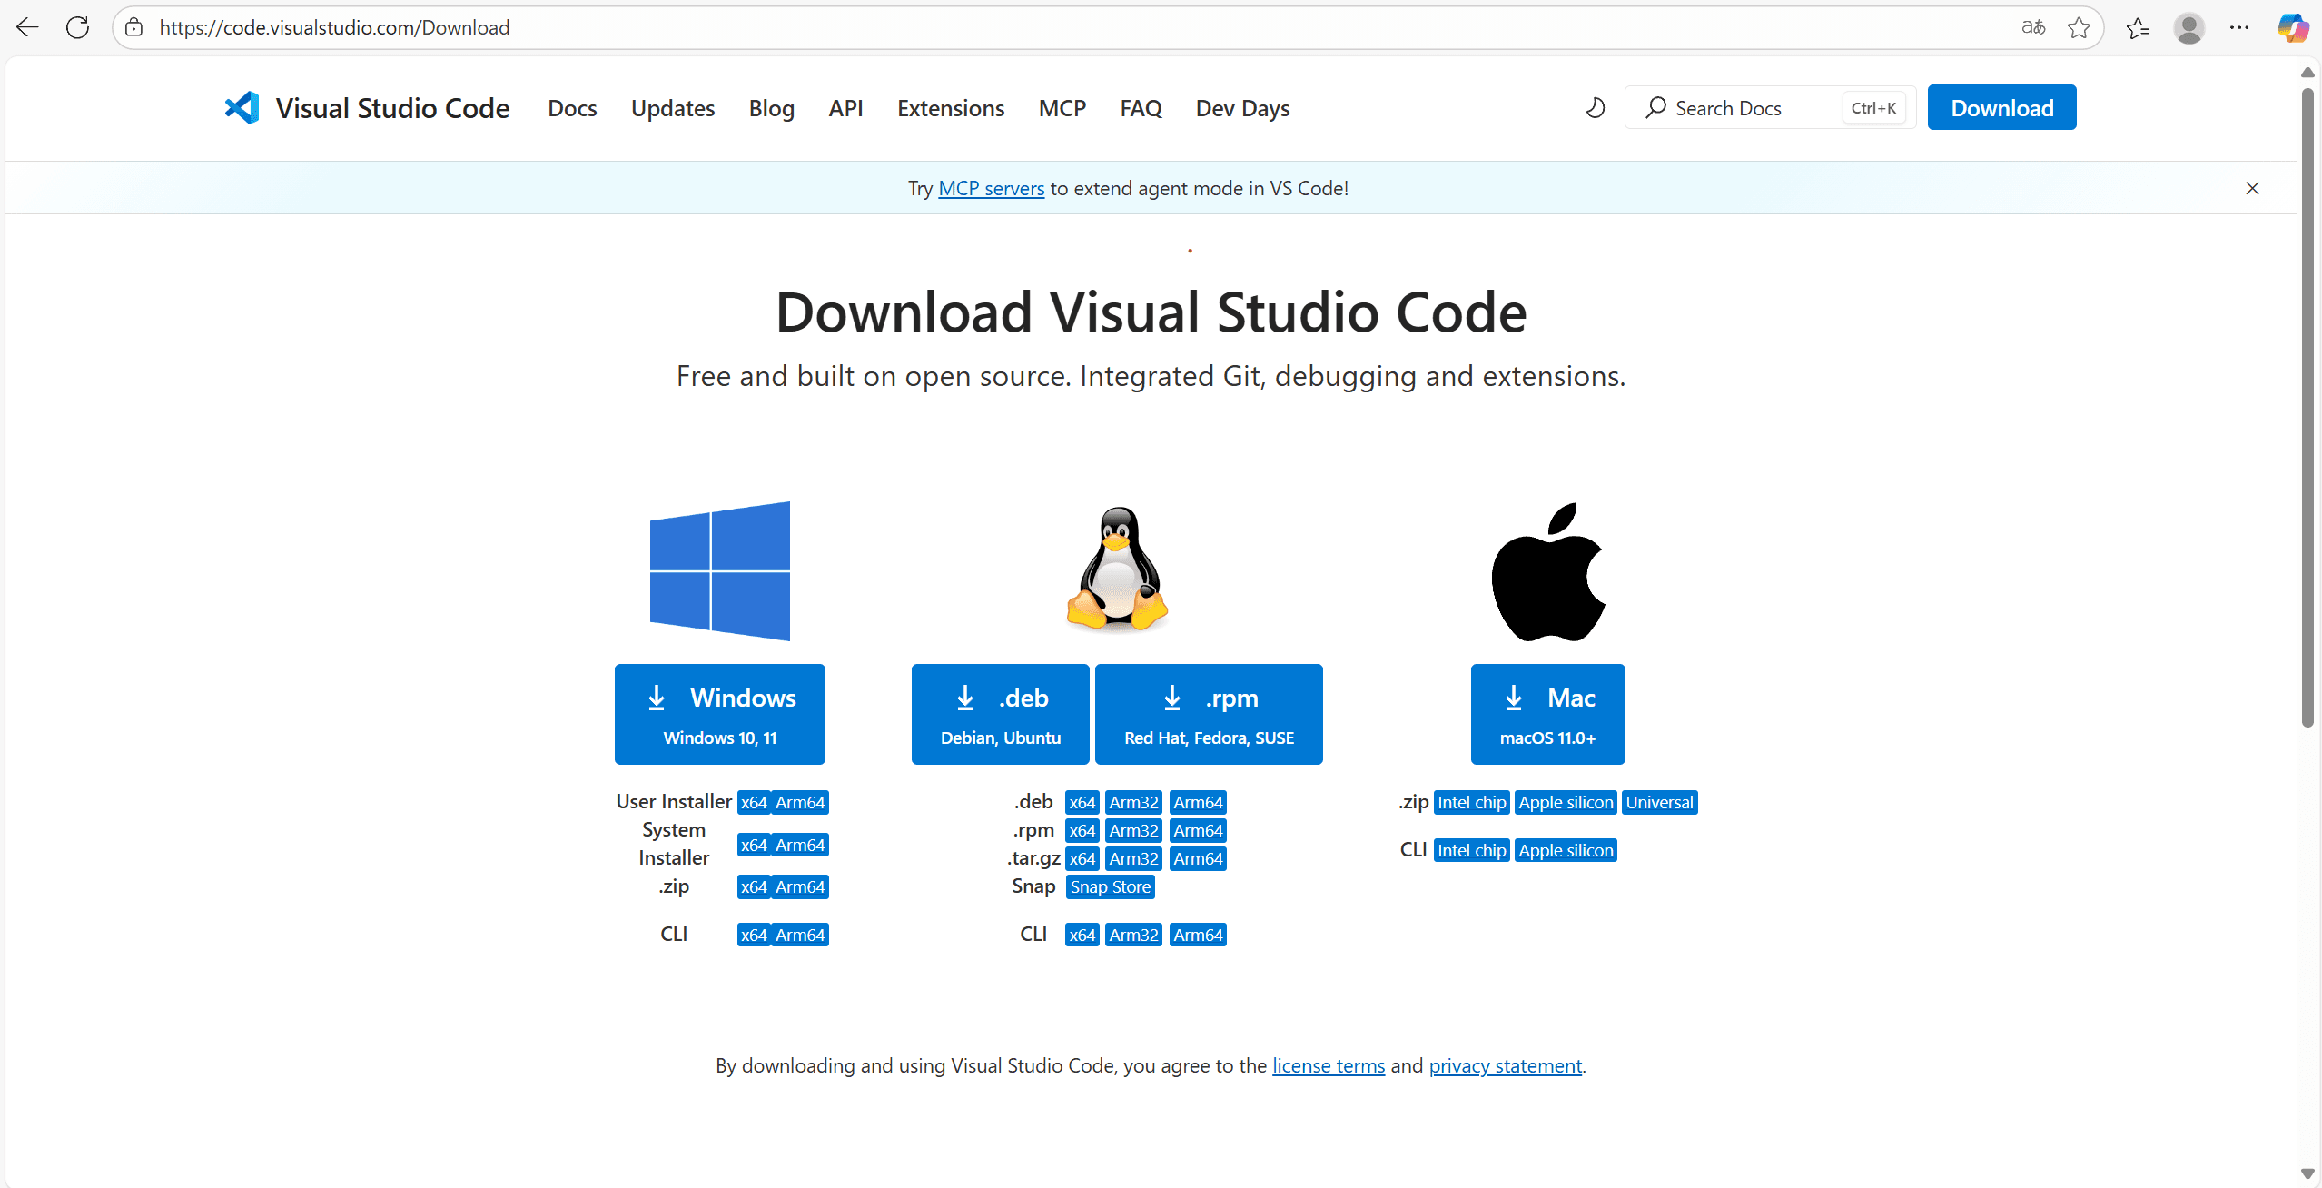Click the Visual Studio Code logo icon
Image resolution: width=2322 pixels, height=1188 pixels.
(x=242, y=108)
